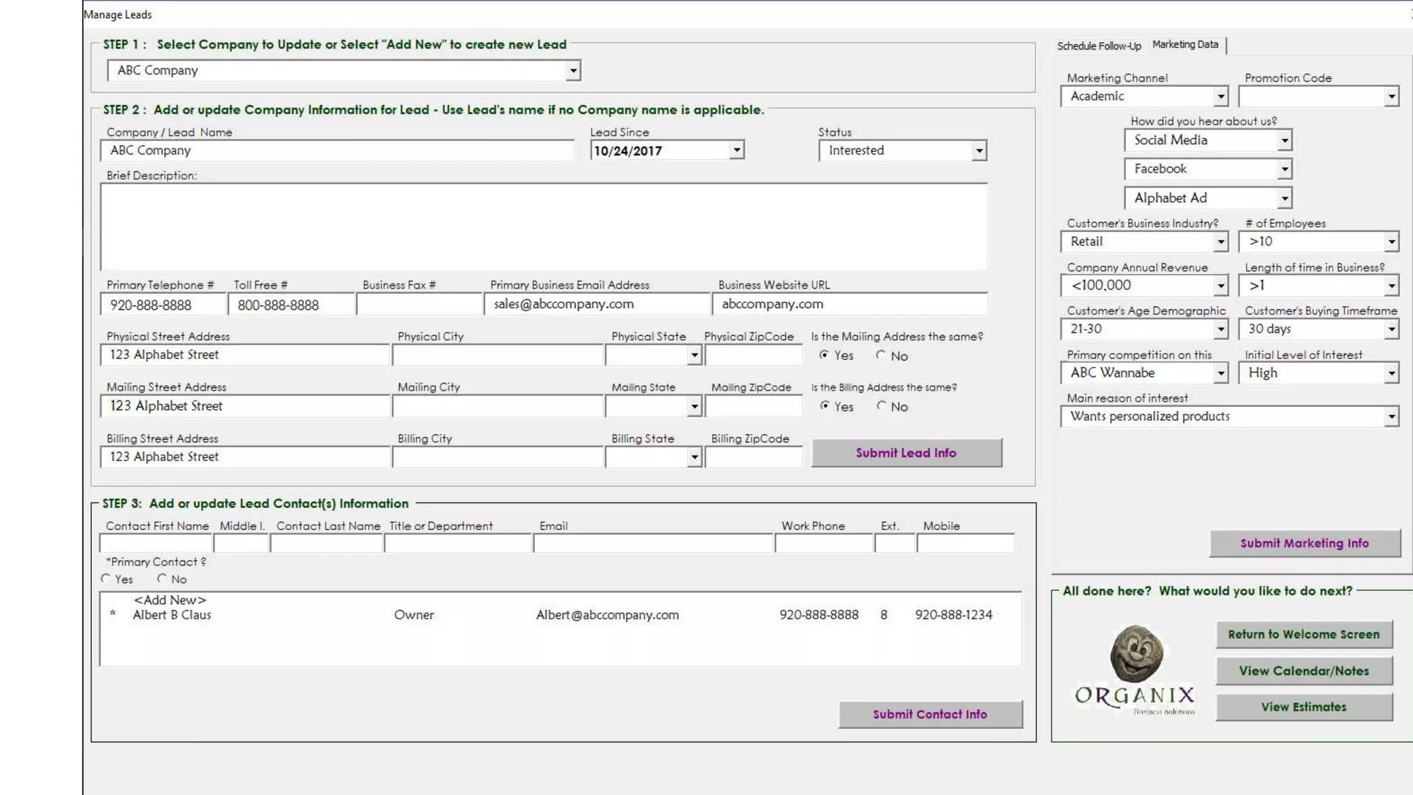The height and width of the screenshot is (795, 1413).
Task: Expand the Physical State dropdown
Action: (694, 355)
